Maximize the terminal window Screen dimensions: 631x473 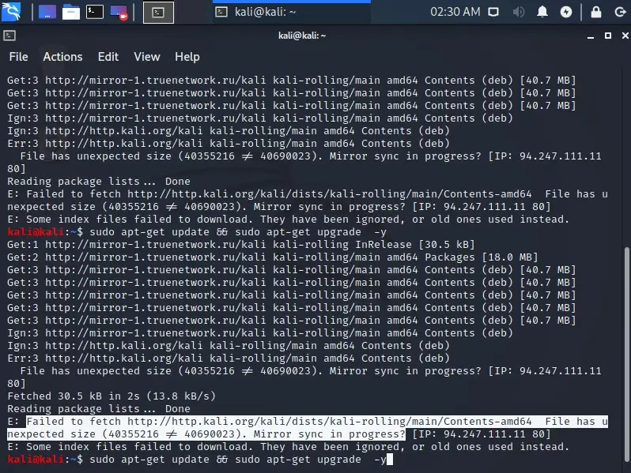click(608, 36)
